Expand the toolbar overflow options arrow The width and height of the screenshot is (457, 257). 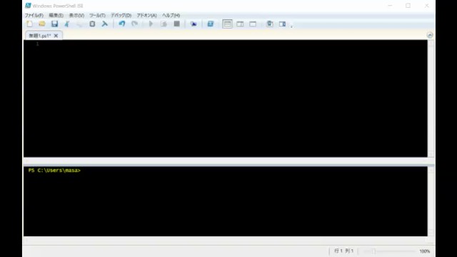point(291,26)
